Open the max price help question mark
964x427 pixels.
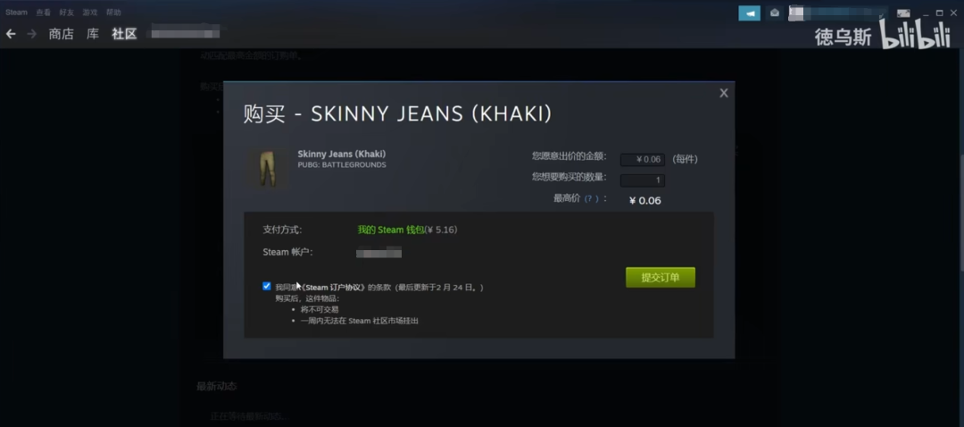point(591,199)
